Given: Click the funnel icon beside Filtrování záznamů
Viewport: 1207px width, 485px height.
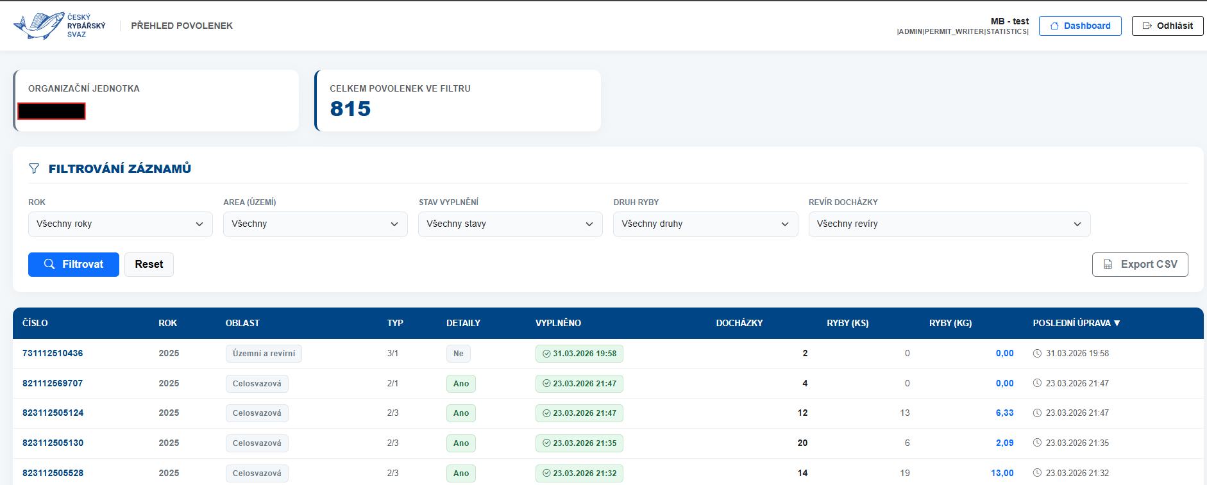Looking at the screenshot, I should pos(34,169).
